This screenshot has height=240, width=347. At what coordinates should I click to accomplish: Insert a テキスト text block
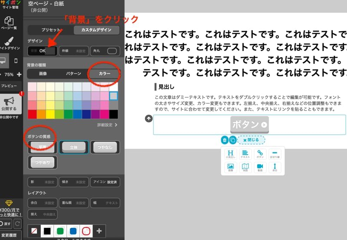coord(245,154)
